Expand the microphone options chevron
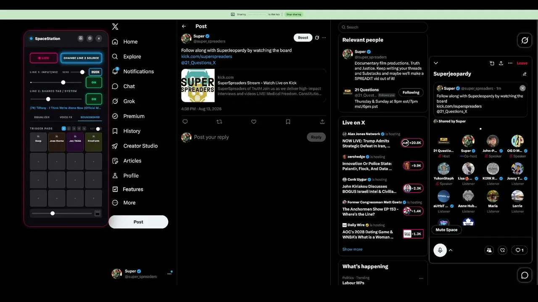This screenshot has height=302, width=538. pyautogui.click(x=451, y=250)
